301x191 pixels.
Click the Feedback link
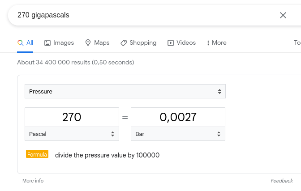[x=282, y=181]
